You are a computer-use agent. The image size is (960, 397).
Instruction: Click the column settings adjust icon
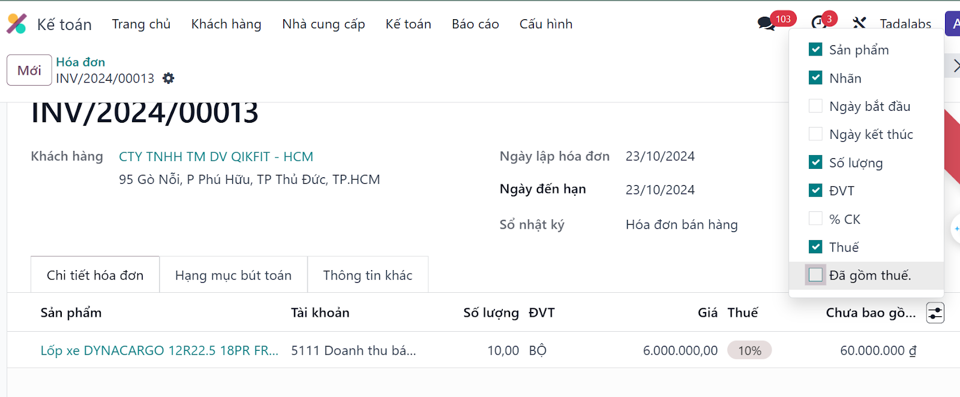tap(935, 313)
